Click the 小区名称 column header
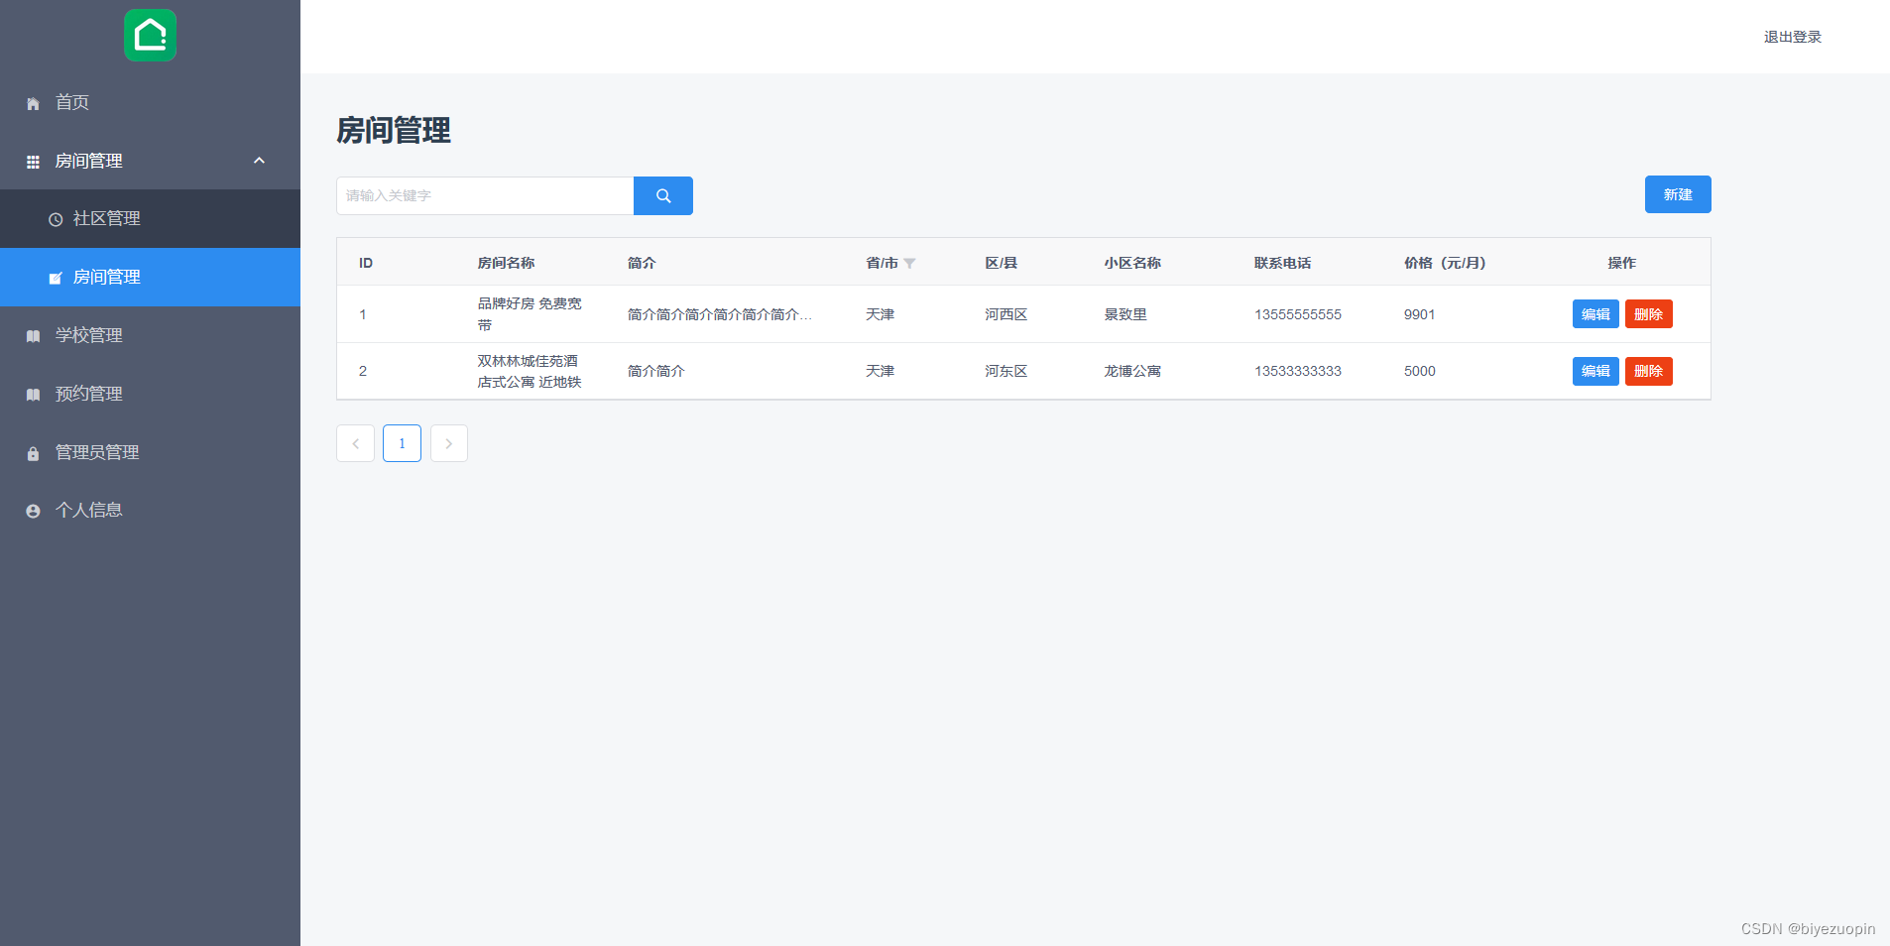1890x946 pixels. point(1132,263)
